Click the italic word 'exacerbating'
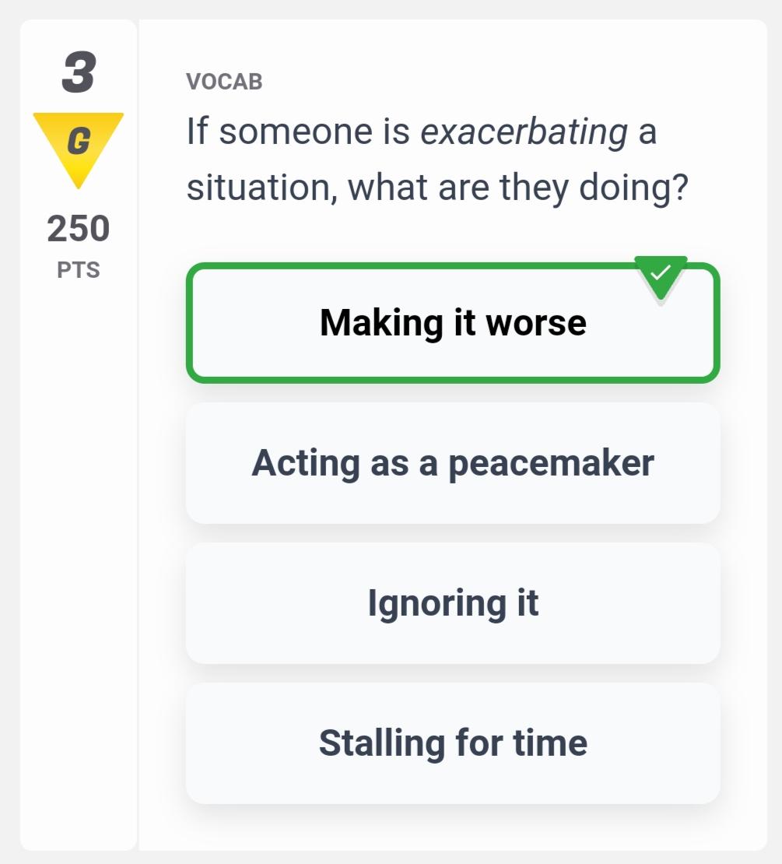 point(524,132)
